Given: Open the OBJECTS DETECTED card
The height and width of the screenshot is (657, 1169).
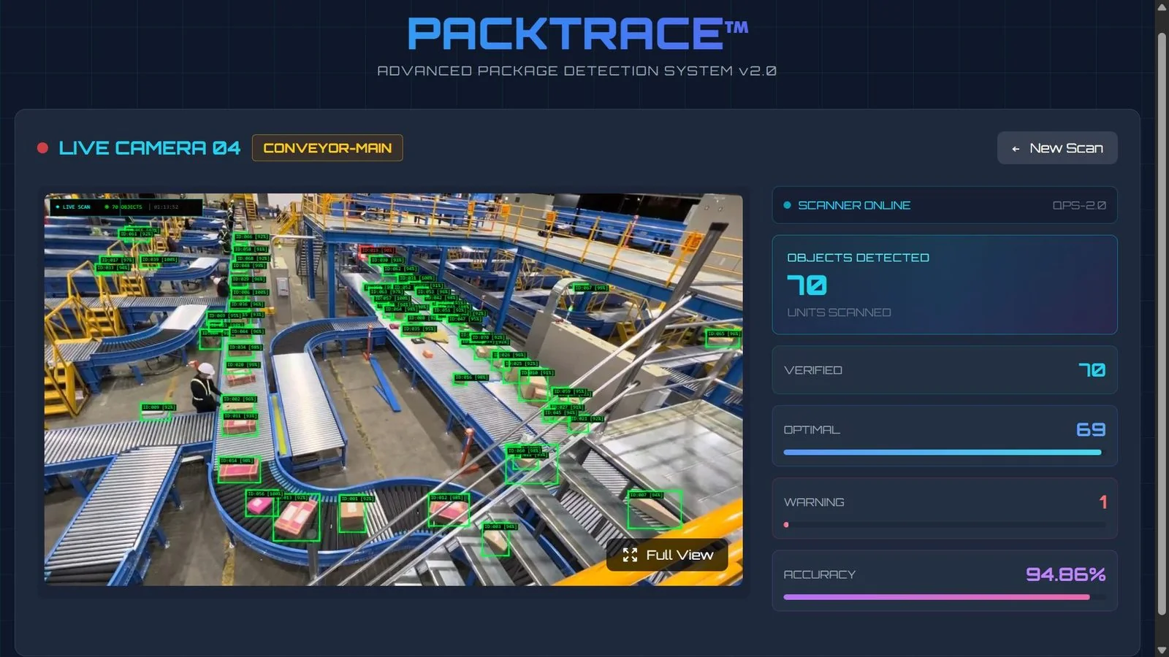Looking at the screenshot, I should pos(945,285).
